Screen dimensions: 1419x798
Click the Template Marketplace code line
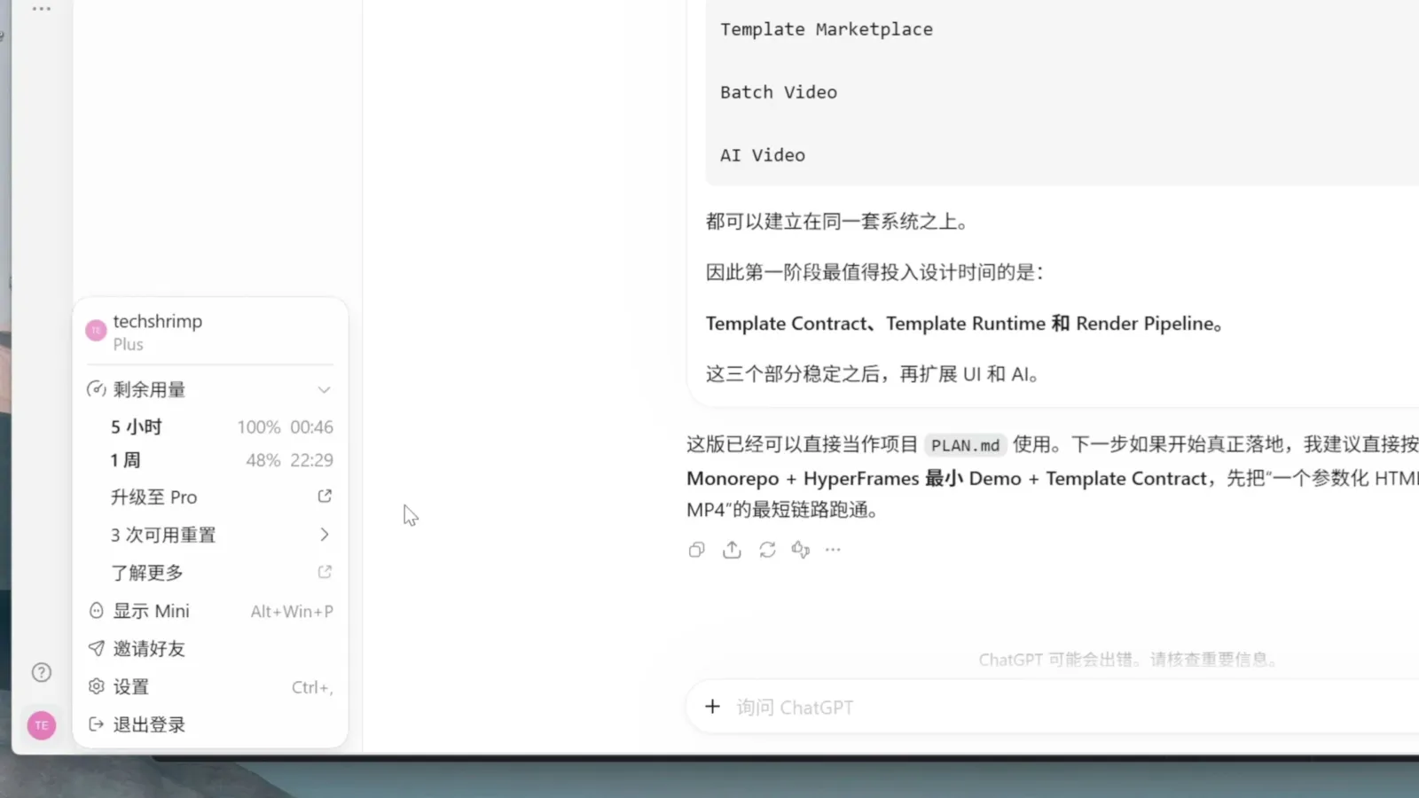(827, 29)
